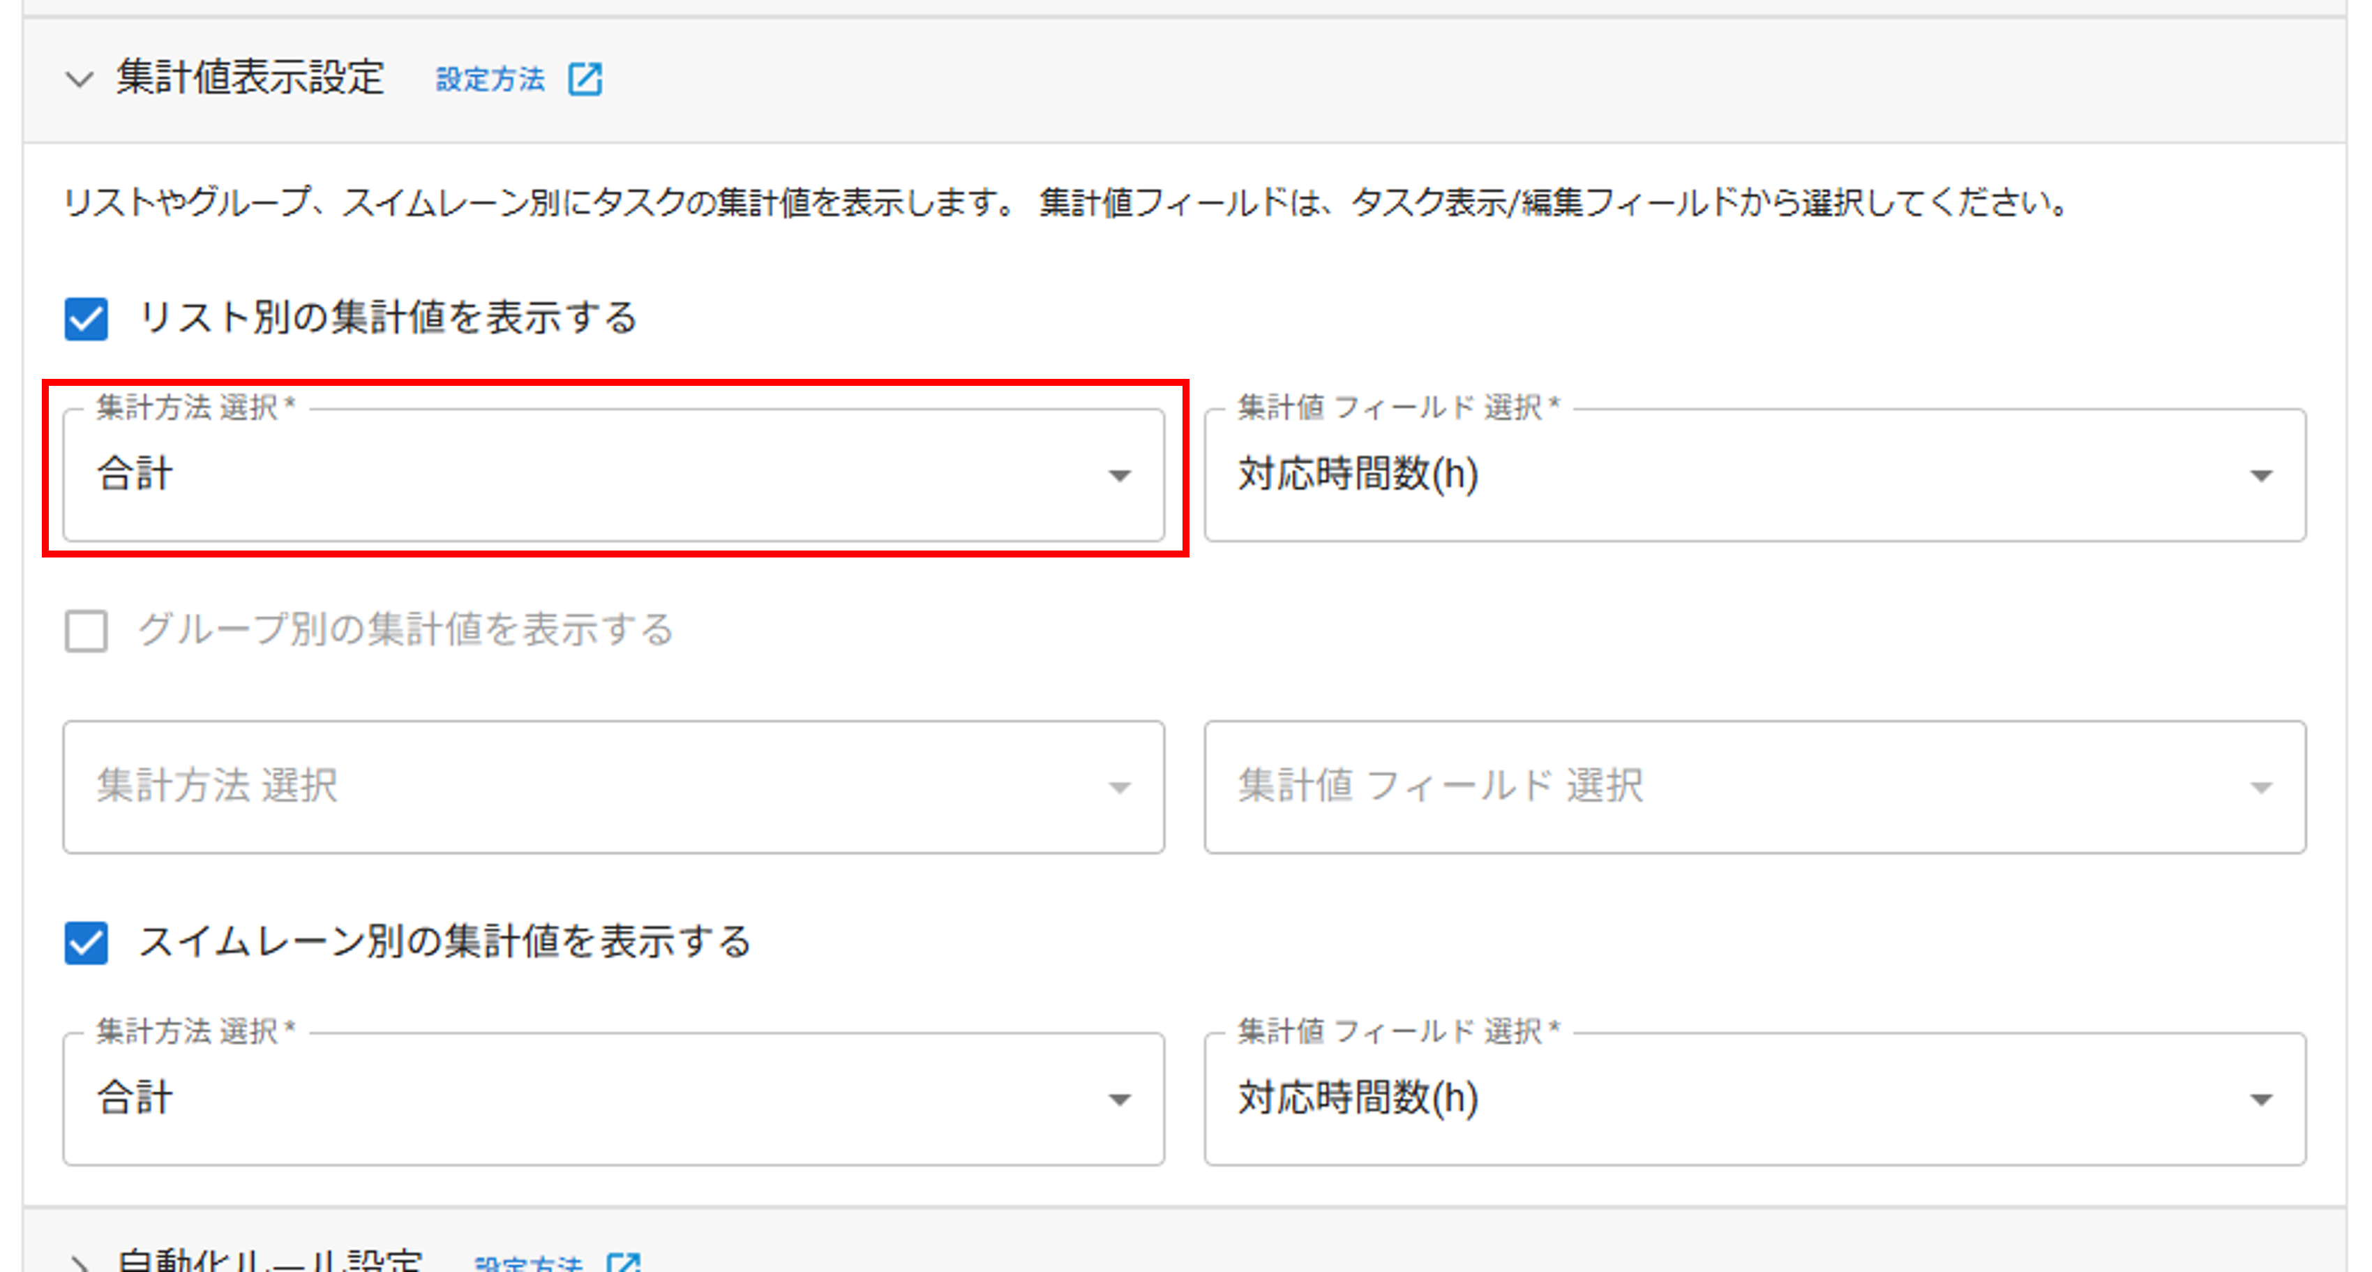The width and height of the screenshot is (2372, 1272).
Task: Click the dropdown arrow on the highlighted 合計 field
Action: coord(1120,476)
